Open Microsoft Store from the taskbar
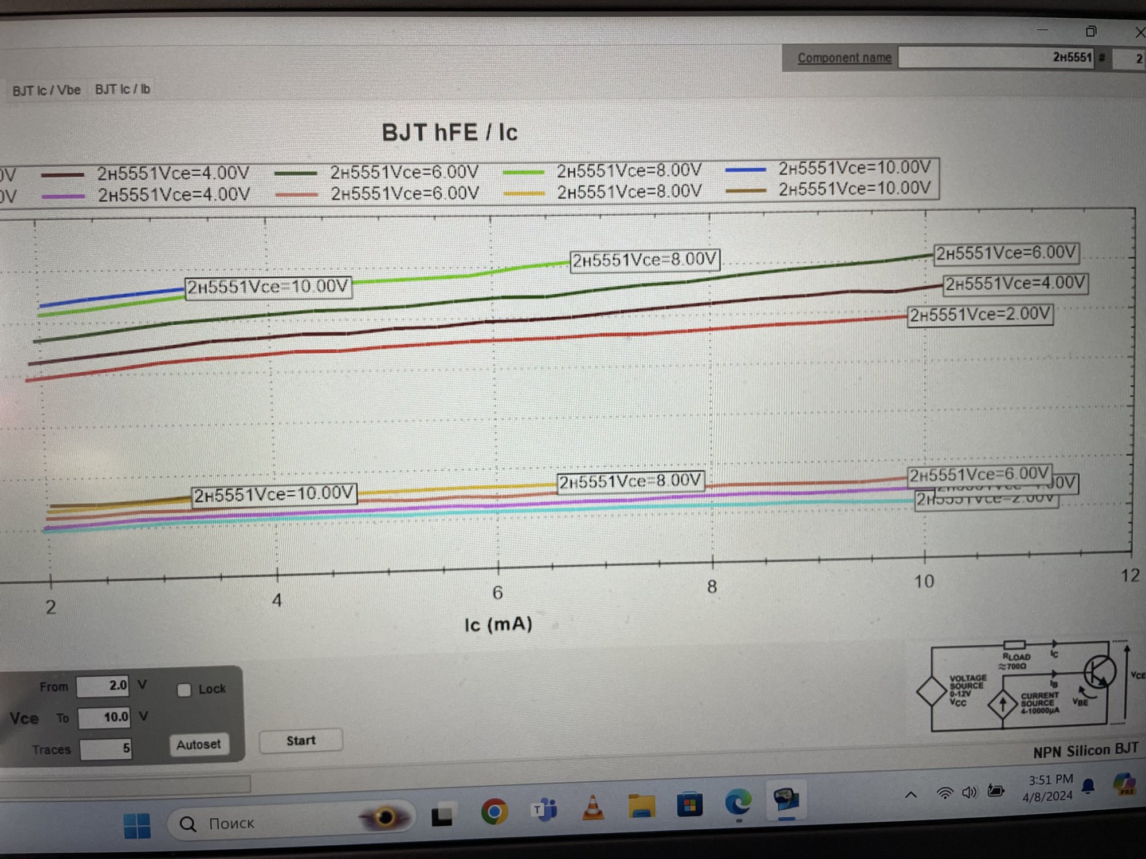Viewport: 1146px width, 859px height. pyautogui.click(x=690, y=804)
